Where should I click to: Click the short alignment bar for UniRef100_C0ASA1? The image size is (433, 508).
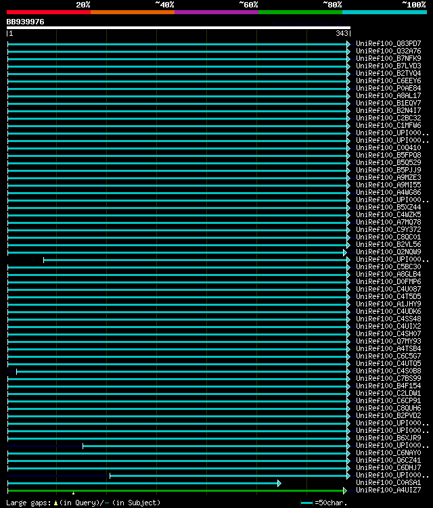(x=144, y=484)
